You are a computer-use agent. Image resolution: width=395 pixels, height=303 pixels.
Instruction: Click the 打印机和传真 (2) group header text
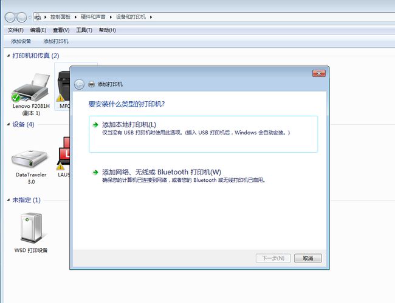tap(36, 56)
